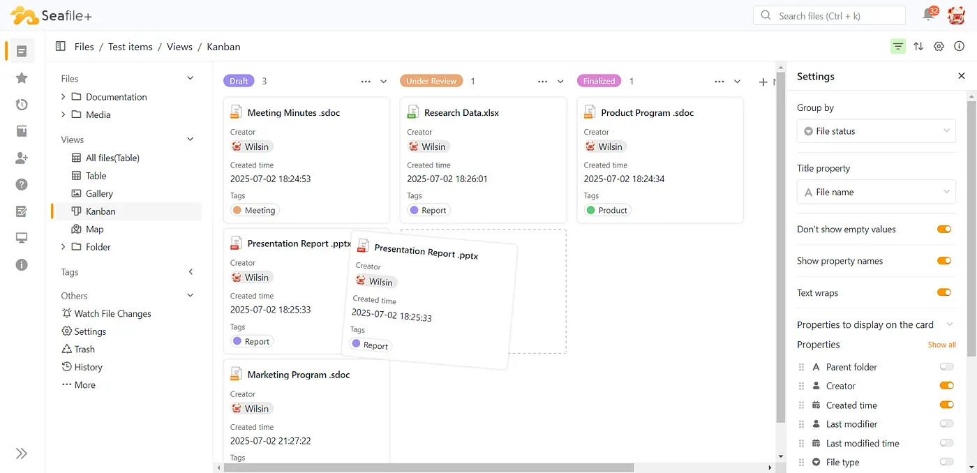The height and width of the screenshot is (473, 977).
Task: Open the Group by File status dropdown
Action: pyautogui.click(x=876, y=131)
